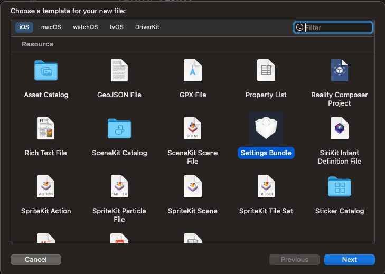
Task: Click the SpriteKit Particle File label
Action: [x=119, y=215]
